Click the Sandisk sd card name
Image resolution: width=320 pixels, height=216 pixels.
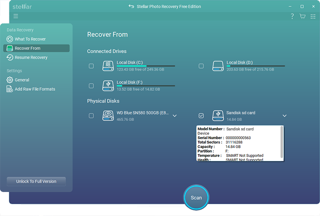[241, 113]
